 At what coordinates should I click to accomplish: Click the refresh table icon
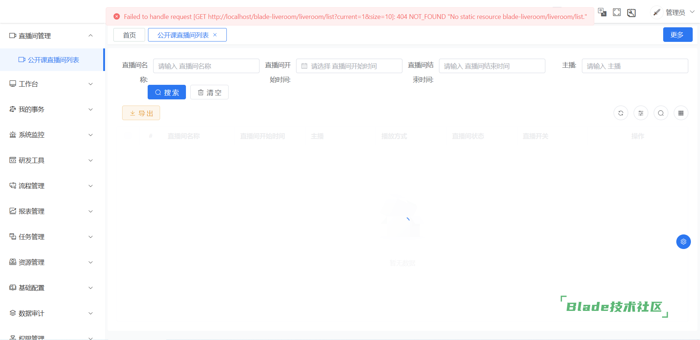tap(621, 113)
